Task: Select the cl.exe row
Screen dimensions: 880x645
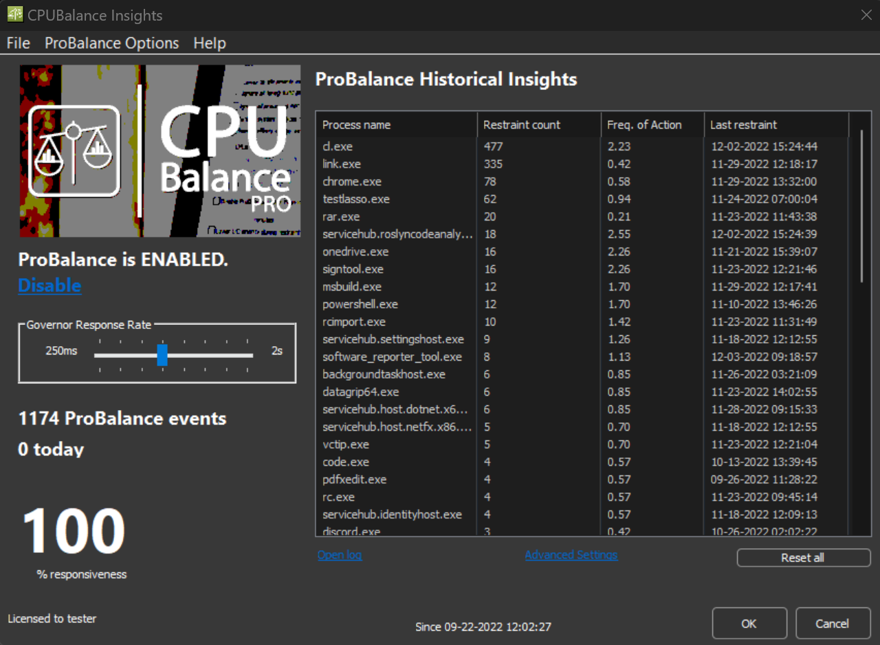Action: (x=582, y=146)
